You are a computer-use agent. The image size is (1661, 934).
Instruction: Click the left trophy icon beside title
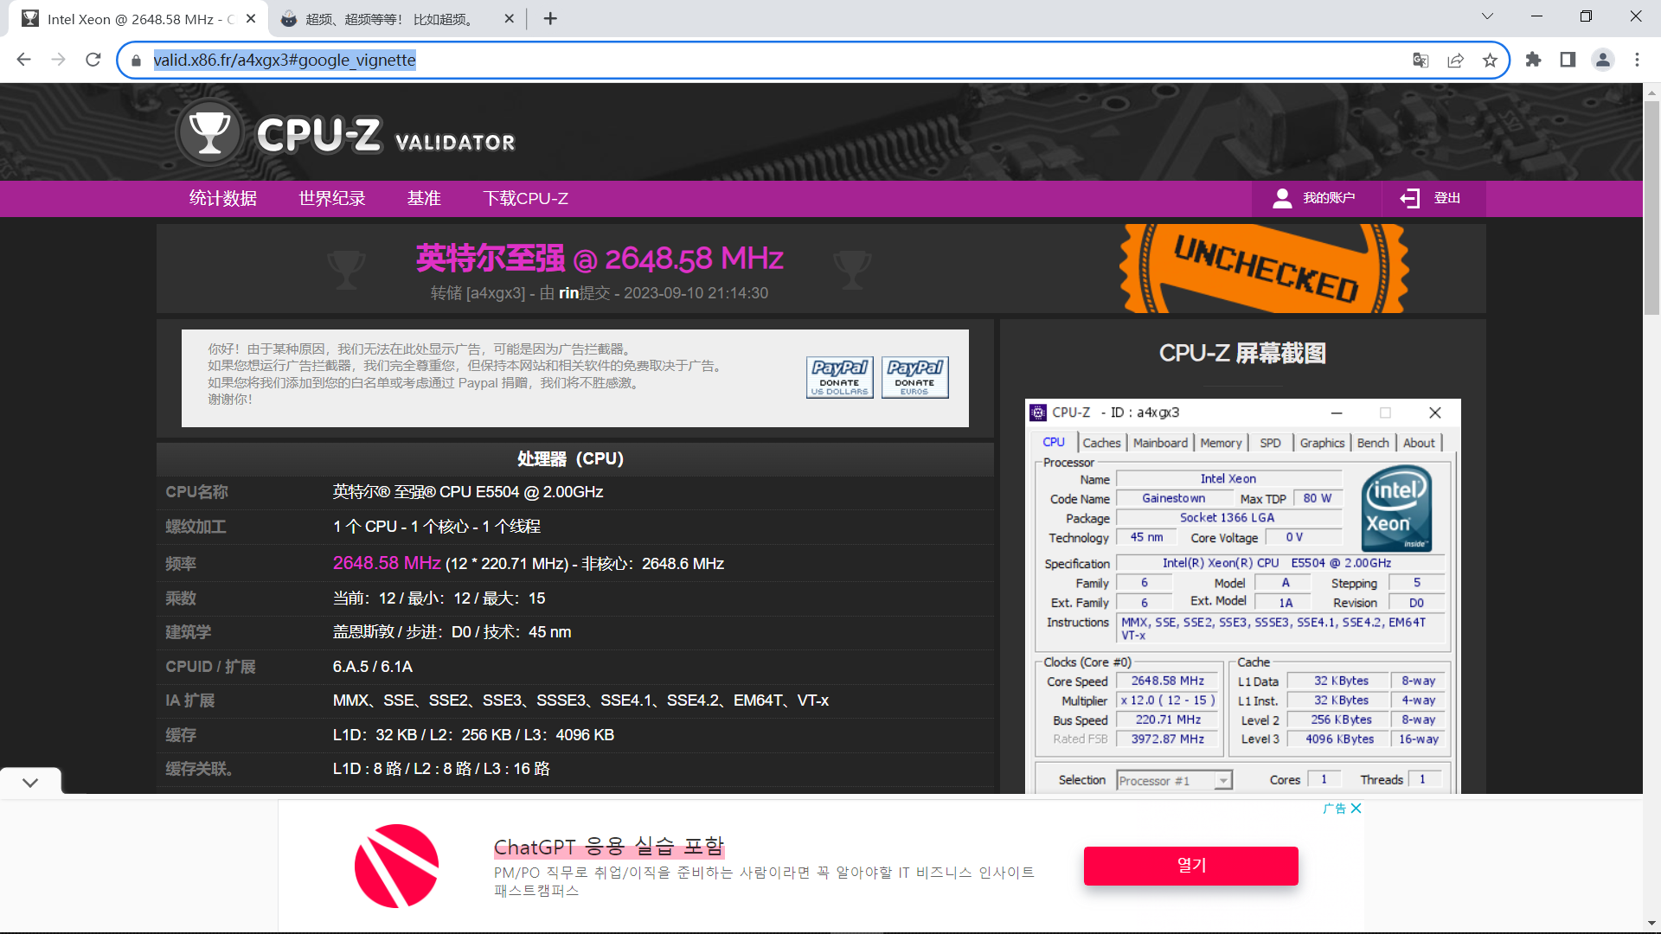(x=346, y=269)
